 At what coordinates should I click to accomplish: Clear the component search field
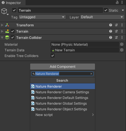coord(91,74)
